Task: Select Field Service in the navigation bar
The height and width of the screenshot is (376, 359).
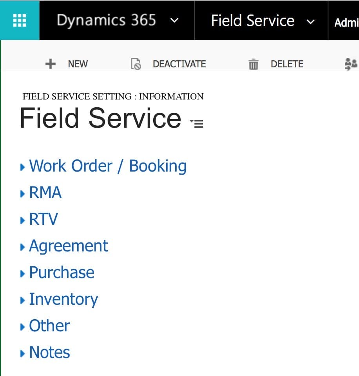Action: click(252, 21)
